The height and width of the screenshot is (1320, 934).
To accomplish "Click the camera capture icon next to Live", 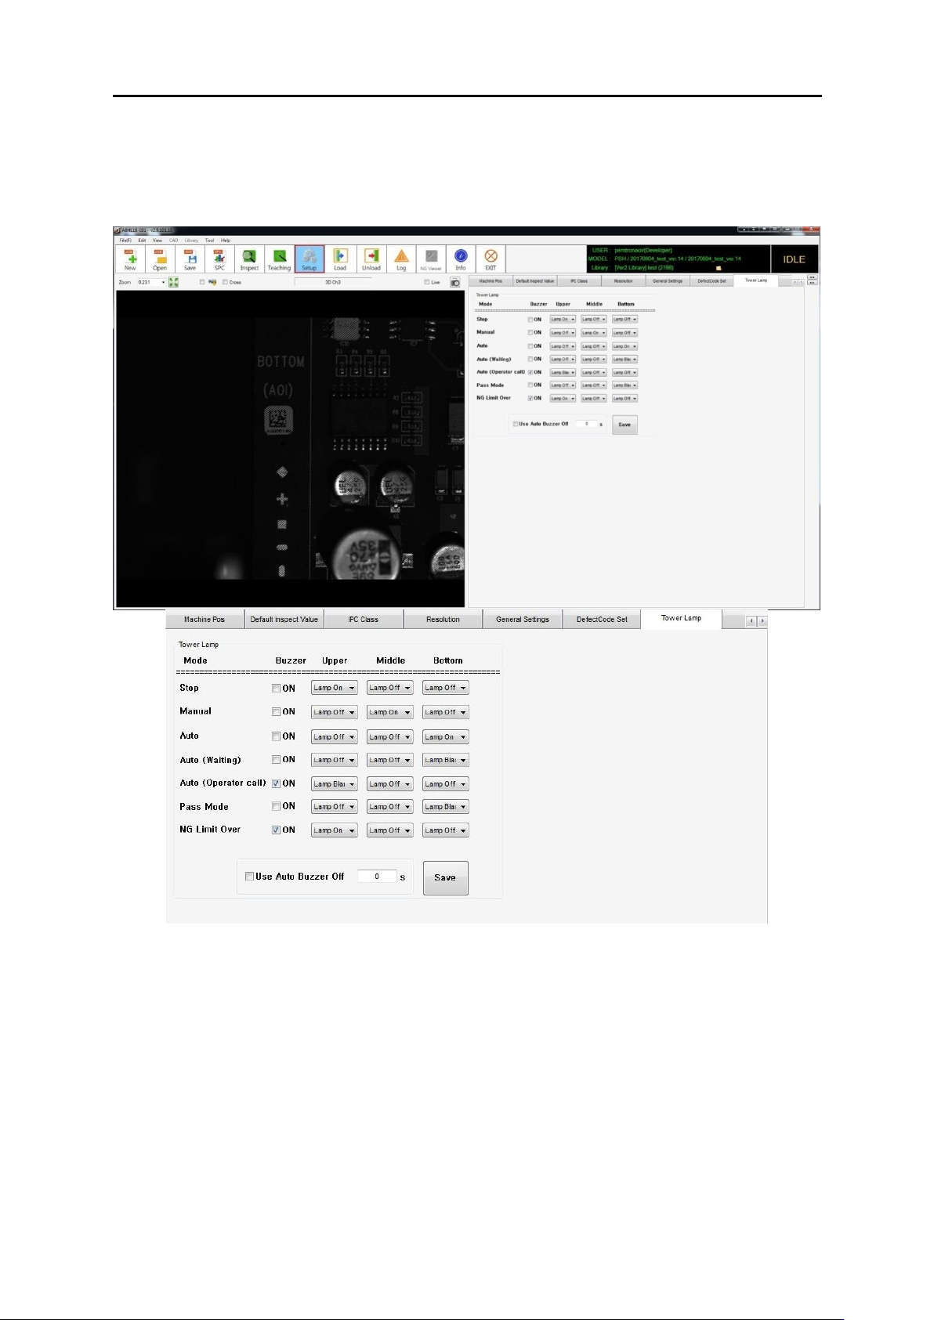I will 454,282.
